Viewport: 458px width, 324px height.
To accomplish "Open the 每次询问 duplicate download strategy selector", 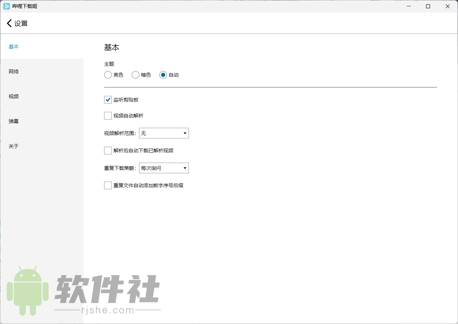I will [x=163, y=168].
